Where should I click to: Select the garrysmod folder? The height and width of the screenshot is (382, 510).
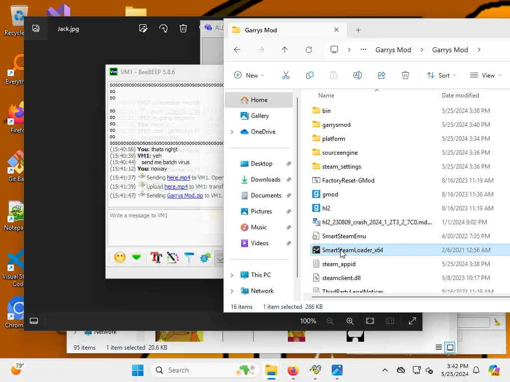(336, 125)
